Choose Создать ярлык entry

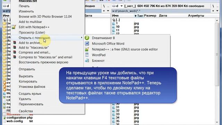click(30, 94)
